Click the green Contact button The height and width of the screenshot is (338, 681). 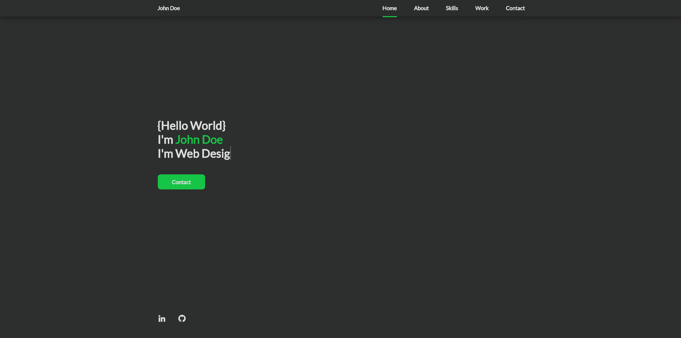[181, 182]
